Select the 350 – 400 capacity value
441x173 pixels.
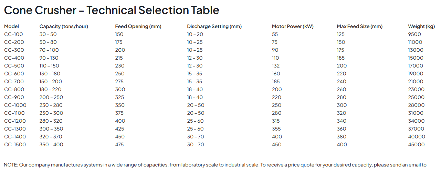(51, 145)
